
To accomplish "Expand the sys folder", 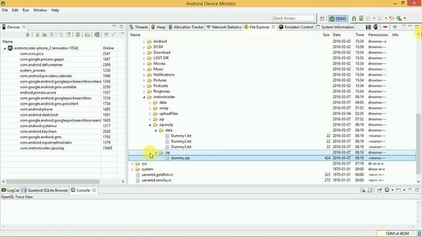I will (132, 164).
